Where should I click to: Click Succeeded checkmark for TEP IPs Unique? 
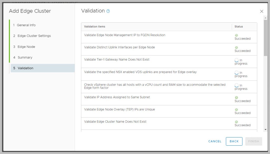click(237, 110)
